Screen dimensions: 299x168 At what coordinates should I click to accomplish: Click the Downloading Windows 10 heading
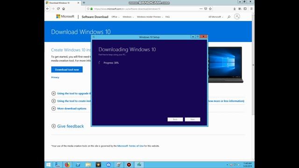(127, 49)
